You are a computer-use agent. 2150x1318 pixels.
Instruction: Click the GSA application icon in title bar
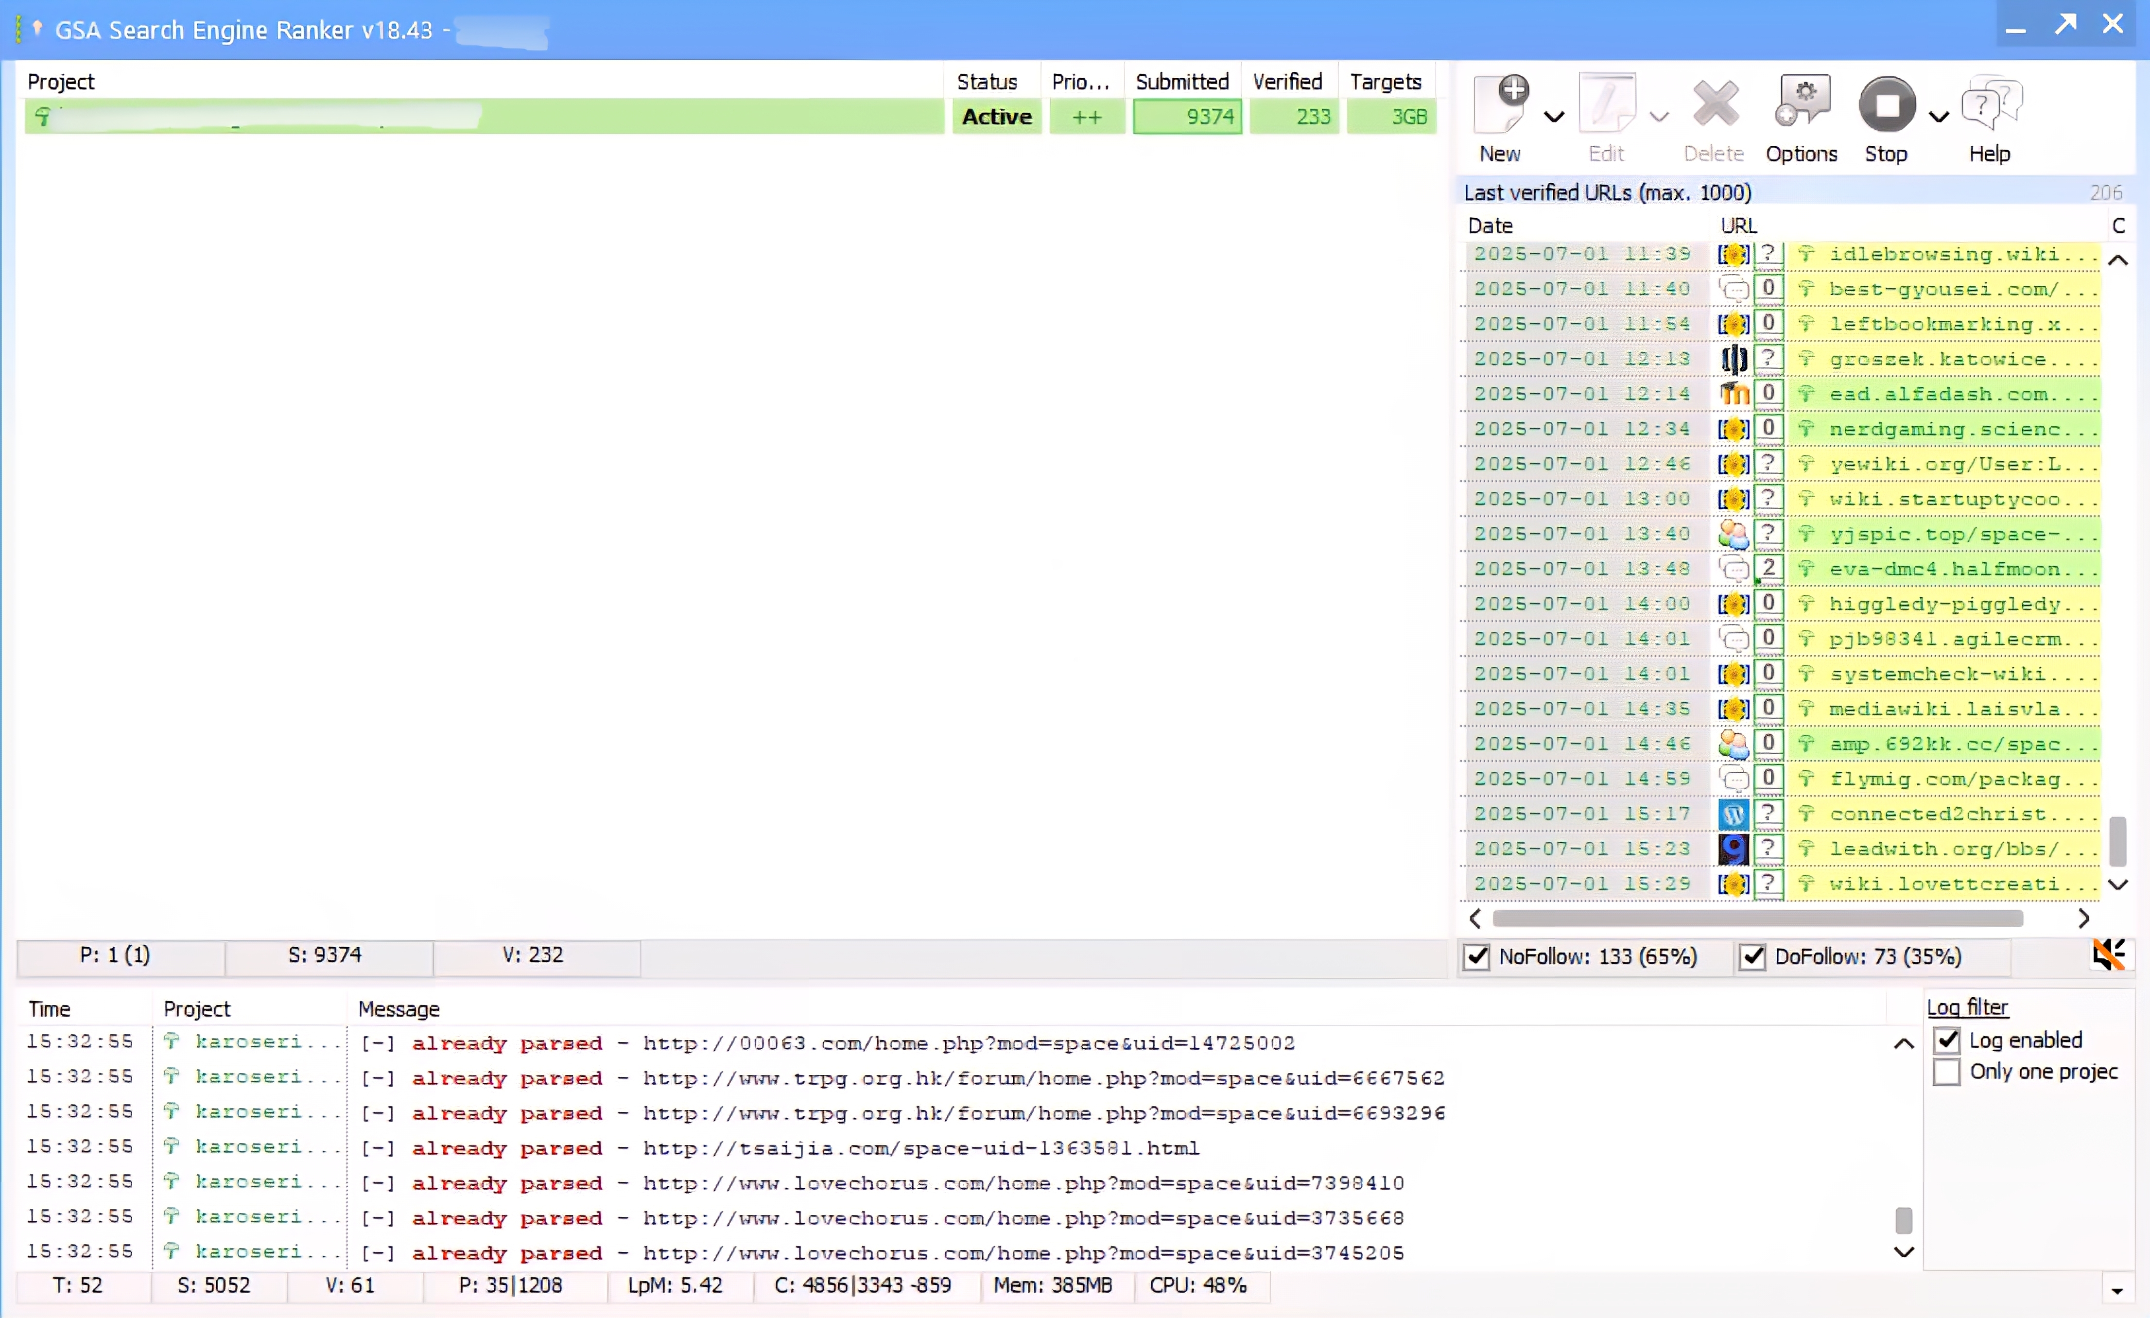(x=29, y=29)
